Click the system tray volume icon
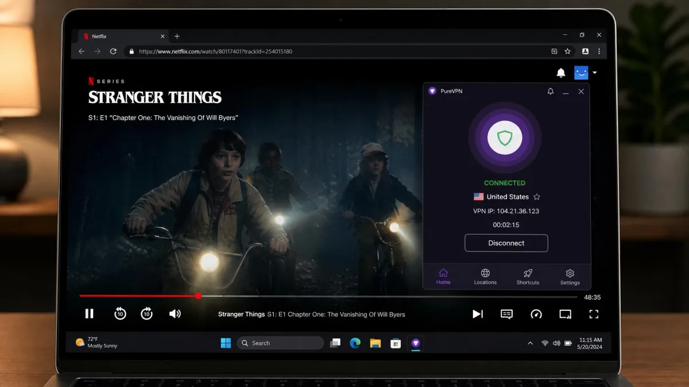Viewport: 689px width, 387px height. [556, 343]
